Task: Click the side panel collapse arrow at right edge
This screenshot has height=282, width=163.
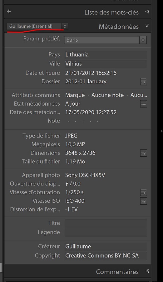Action: pyautogui.click(x=161, y=131)
